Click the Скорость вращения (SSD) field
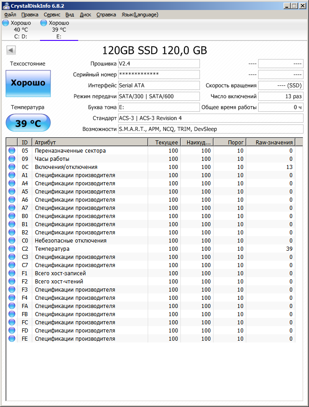The image size is (309, 407). [x=281, y=85]
